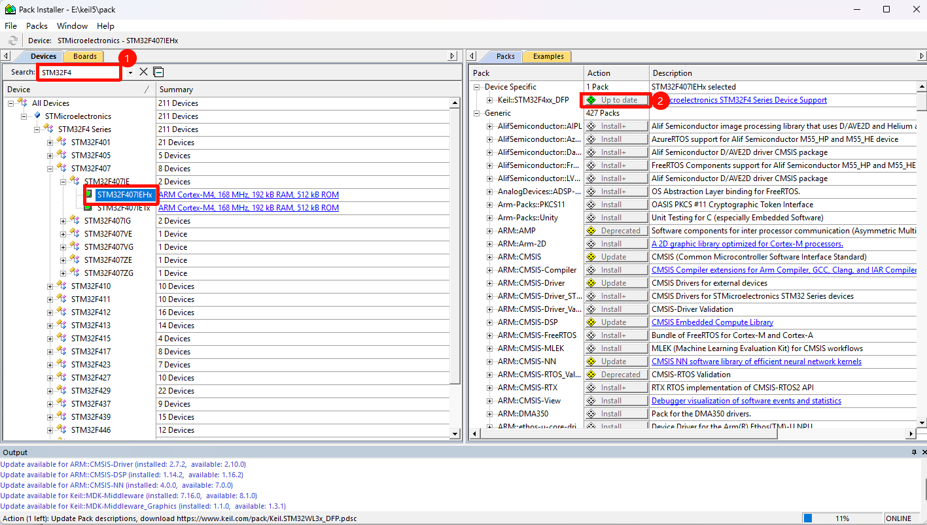Collapse the Generic packs group
This screenshot has height=525, width=927.
coord(476,113)
